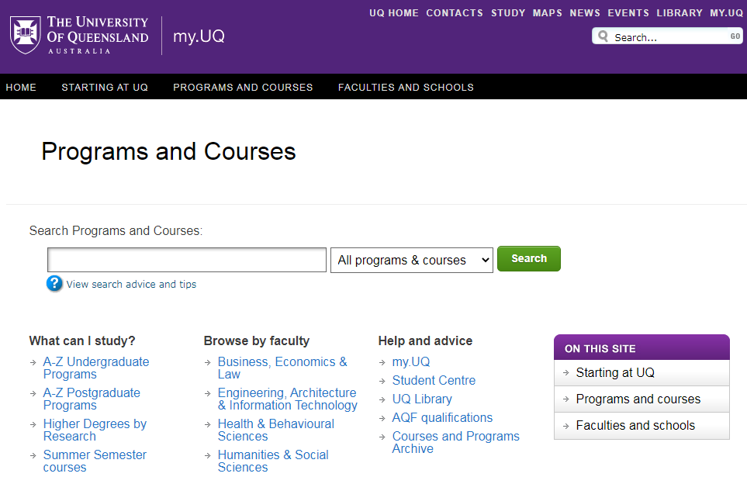
Task: Select Programs and courses in On This Site panel
Action: click(642, 399)
